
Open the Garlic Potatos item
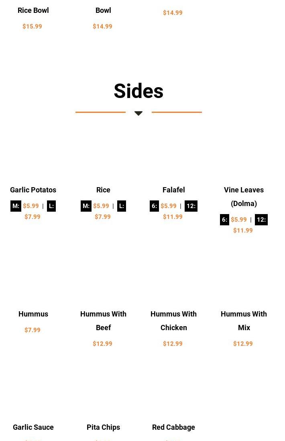pyautogui.click(x=33, y=190)
